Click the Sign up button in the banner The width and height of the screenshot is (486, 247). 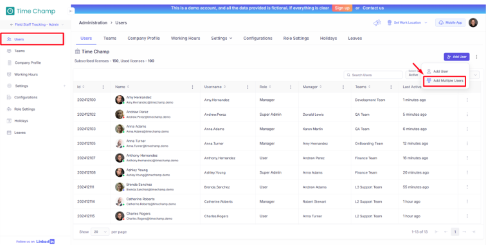click(x=342, y=8)
